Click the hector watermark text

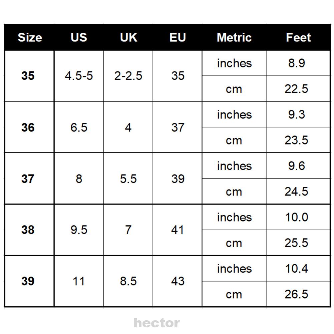tap(156, 323)
